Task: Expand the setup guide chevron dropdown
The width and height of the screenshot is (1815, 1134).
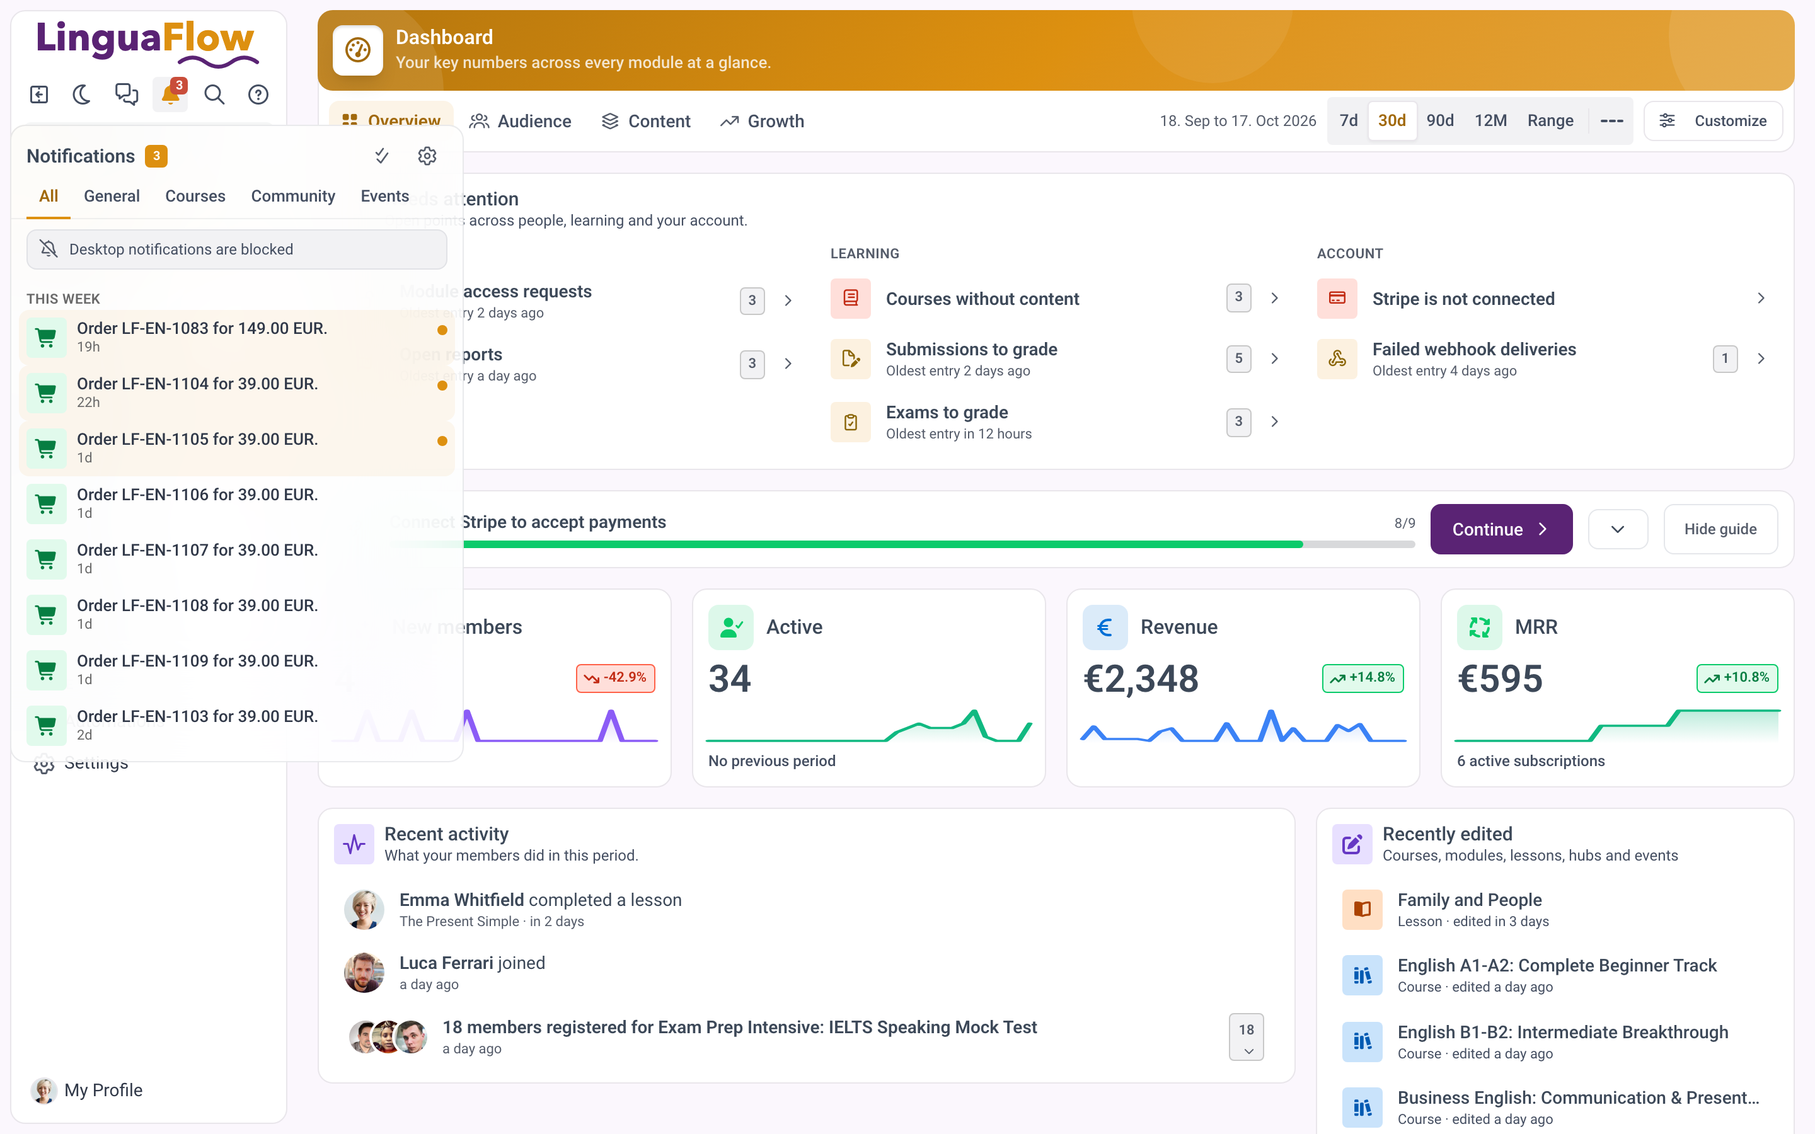Action: (x=1618, y=529)
